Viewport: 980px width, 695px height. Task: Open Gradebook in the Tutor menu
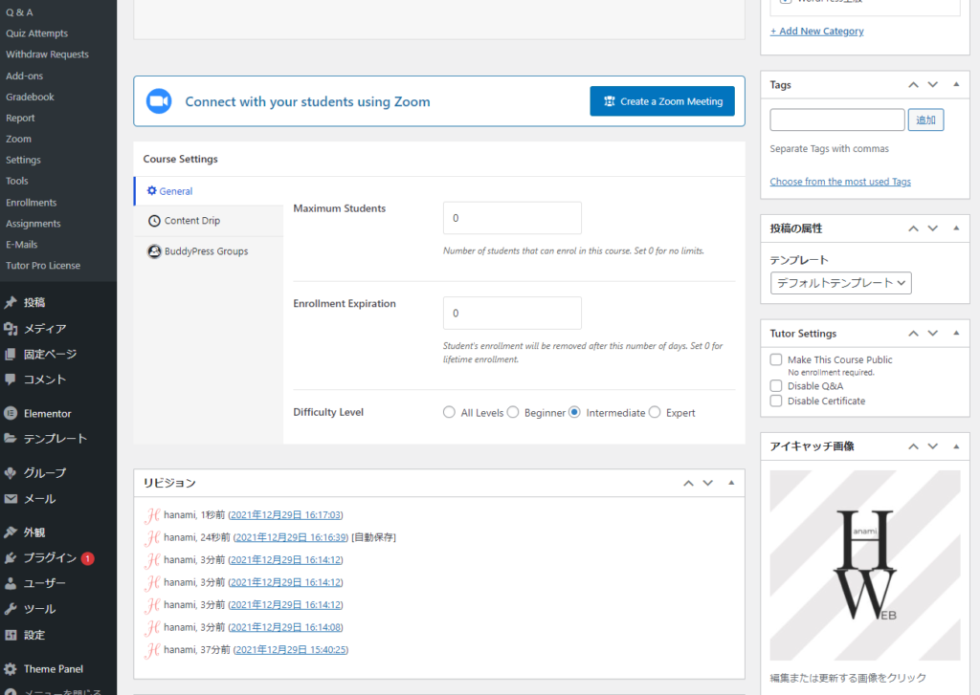pyautogui.click(x=31, y=97)
